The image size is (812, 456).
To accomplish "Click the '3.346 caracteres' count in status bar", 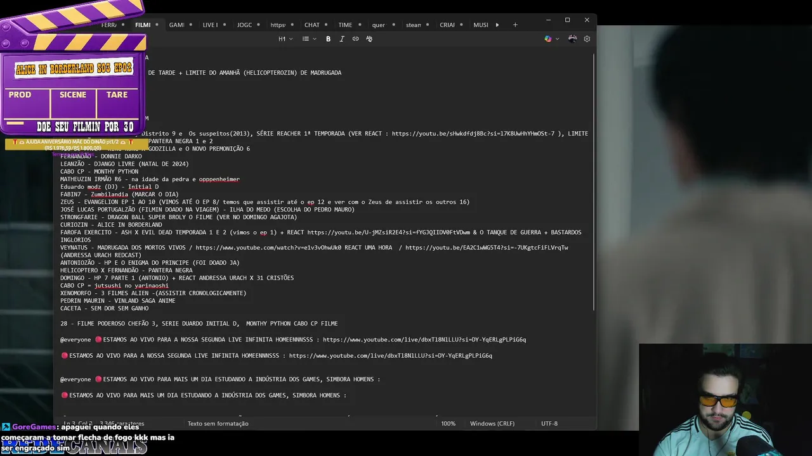I will point(122,423).
